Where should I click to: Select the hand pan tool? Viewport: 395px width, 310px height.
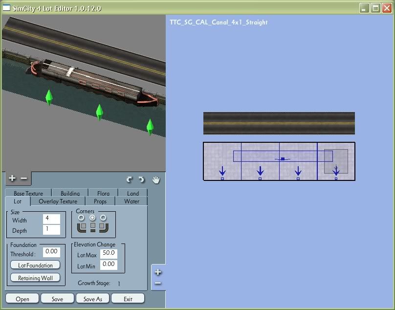click(156, 180)
